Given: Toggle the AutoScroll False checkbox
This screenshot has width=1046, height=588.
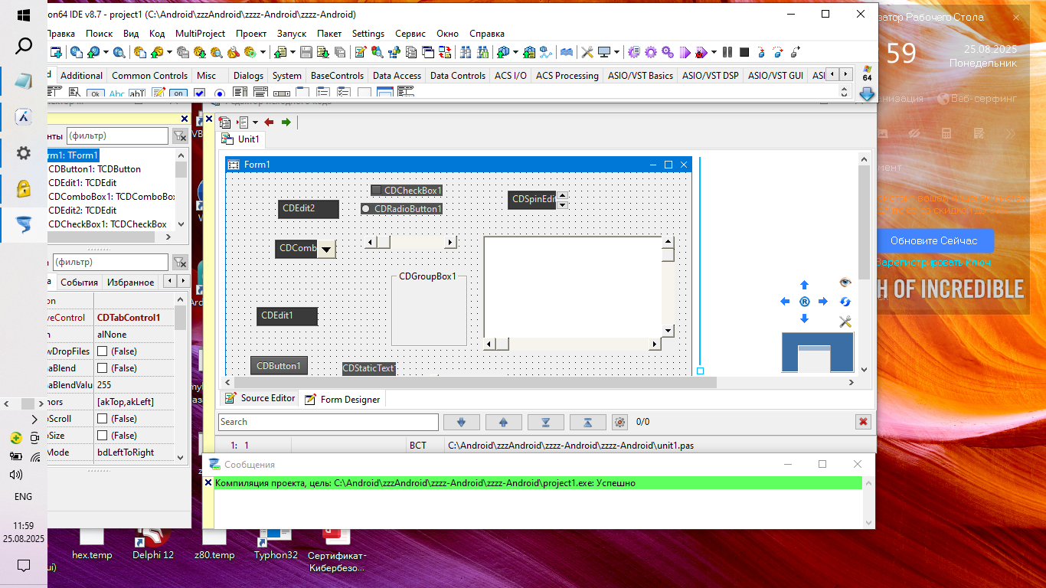Looking at the screenshot, I should point(102,419).
